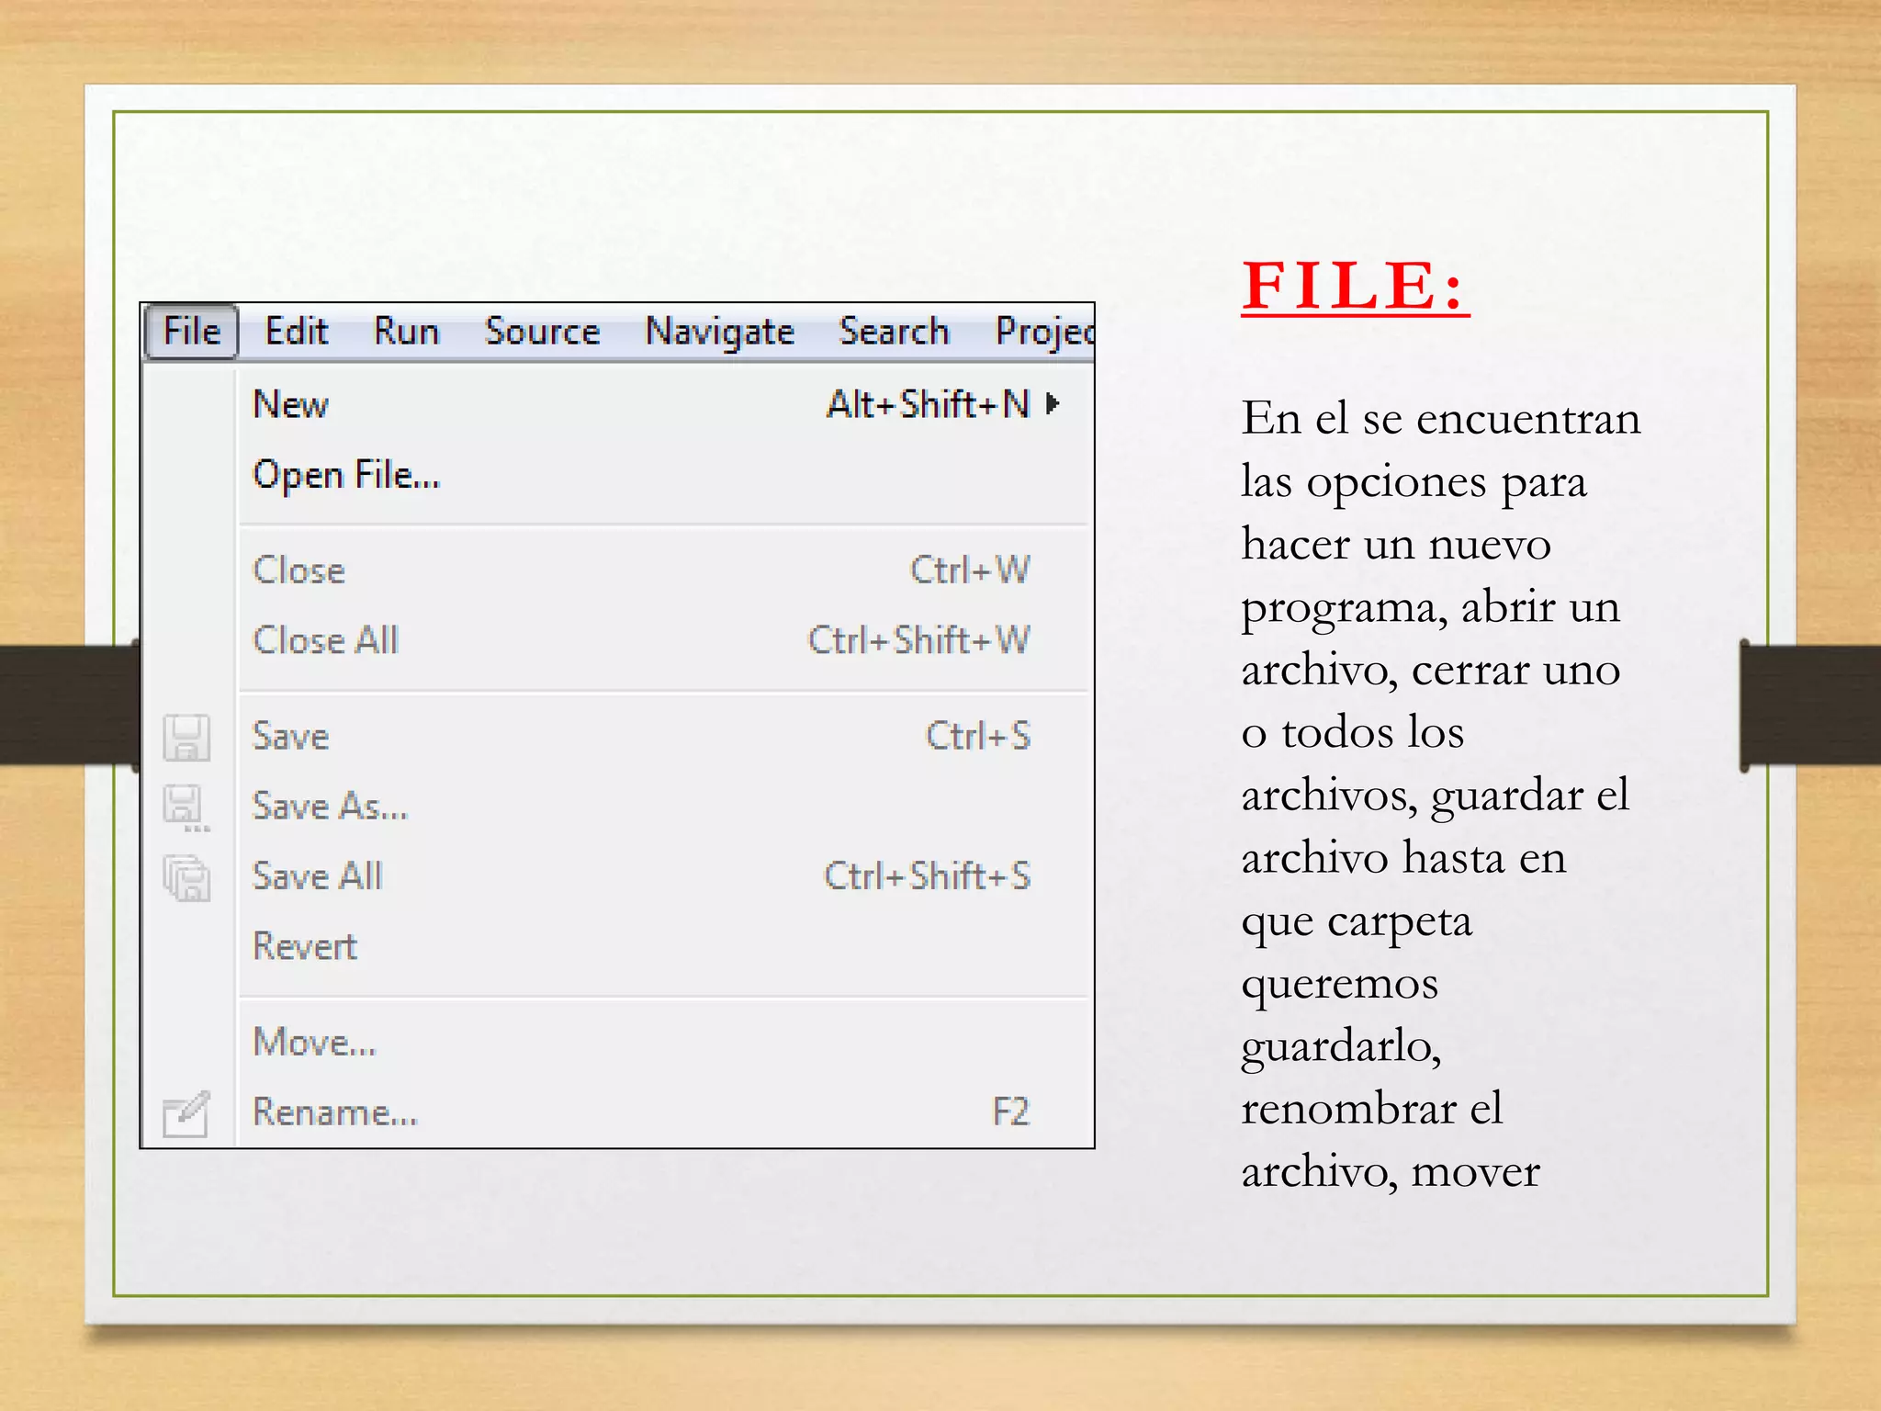Click the Ctrl+W shortcut text
Image resolution: width=1881 pixels, height=1411 pixels.
pyautogui.click(x=970, y=570)
